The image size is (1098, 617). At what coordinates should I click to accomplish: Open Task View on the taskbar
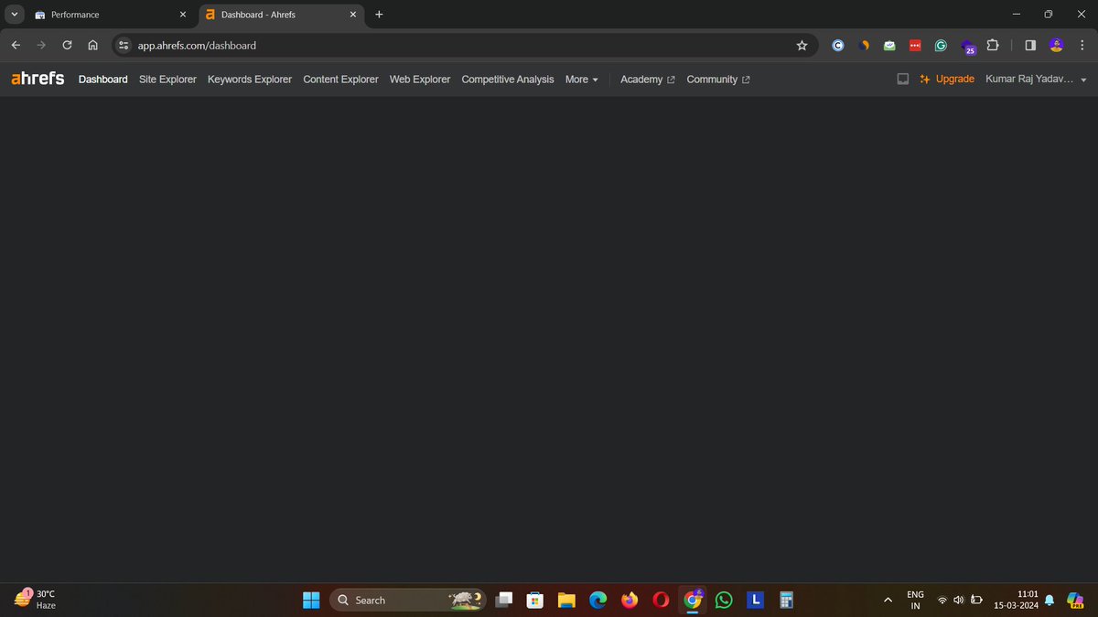click(503, 600)
